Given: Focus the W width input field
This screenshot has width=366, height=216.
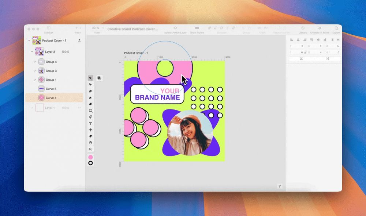Looking at the screenshot, I should [x=296, y=53].
